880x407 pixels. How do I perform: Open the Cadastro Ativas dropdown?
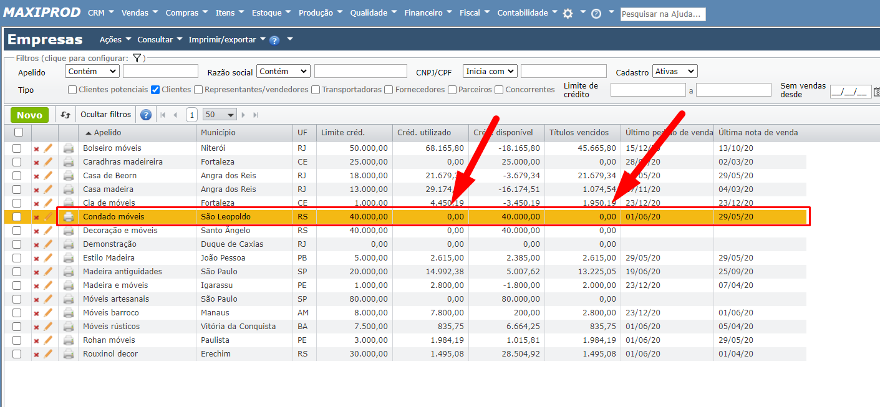point(674,72)
